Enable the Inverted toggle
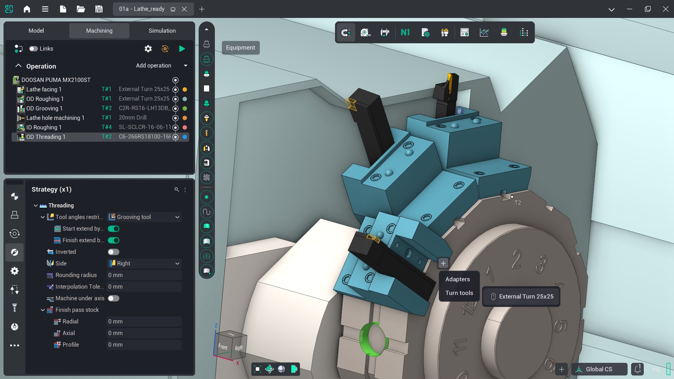Viewport: 674px width, 379px height. pyautogui.click(x=114, y=252)
